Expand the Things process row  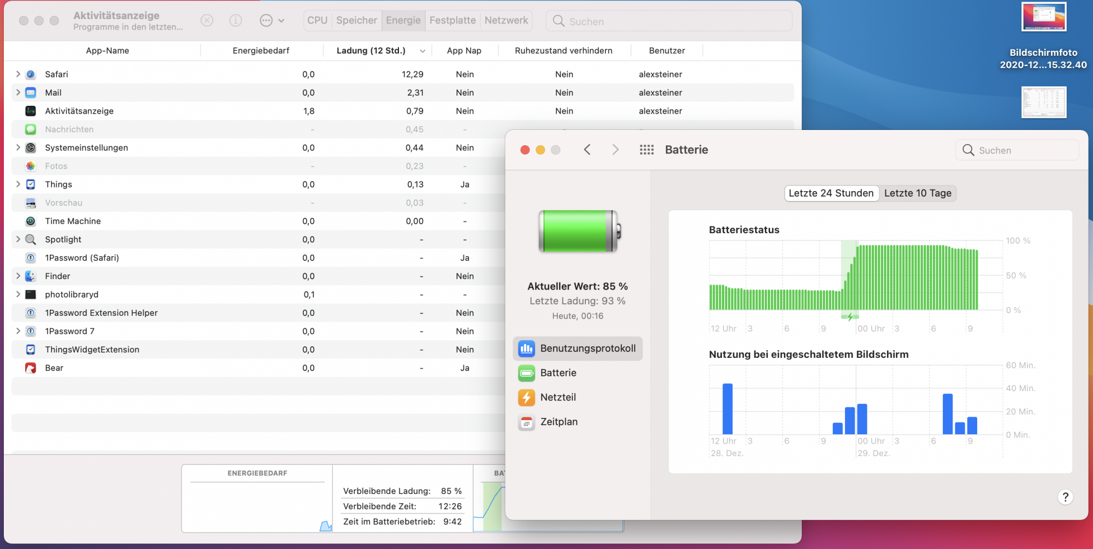(18, 185)
